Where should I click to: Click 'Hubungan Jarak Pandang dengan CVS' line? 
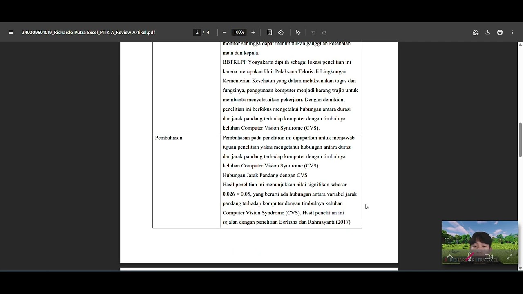[265, 175]
